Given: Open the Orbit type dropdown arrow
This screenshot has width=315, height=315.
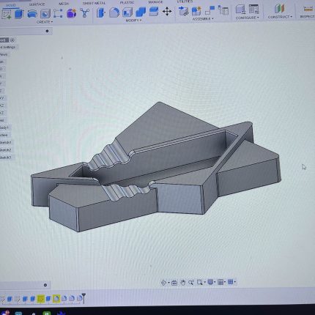Looking at the screenshot, I should click(x=168, y=283).
